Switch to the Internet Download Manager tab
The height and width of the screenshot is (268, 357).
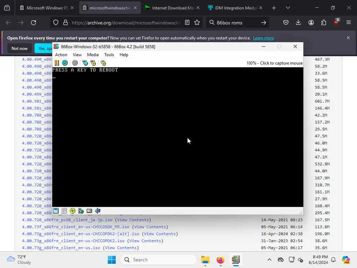click(x=172, y=8)
